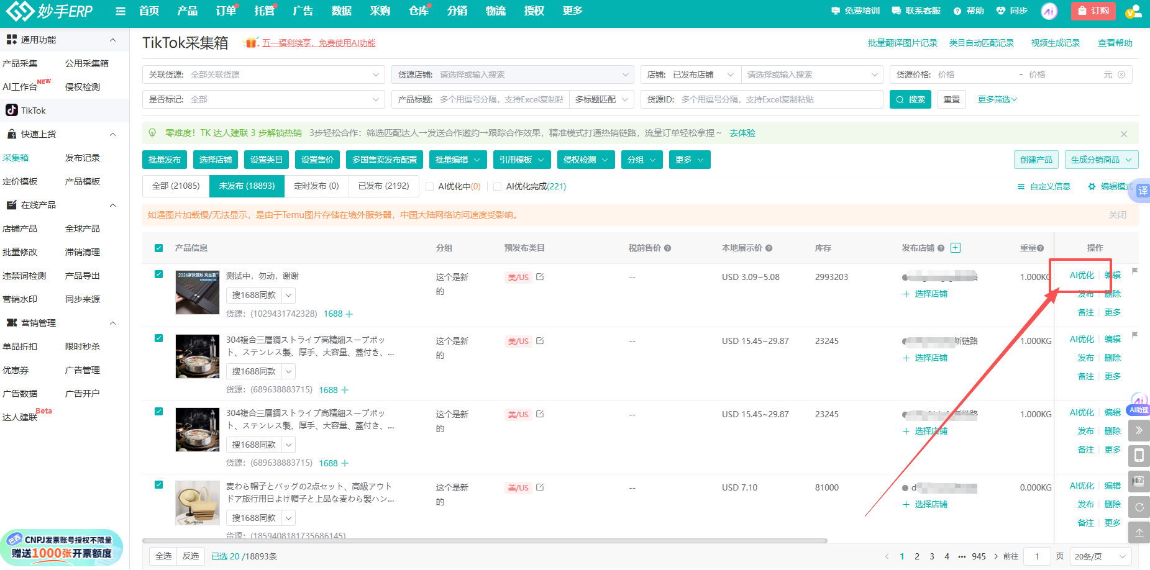Click the 免费培训 icon in header
Image resolution: width=1150 pixels, height=570 pixels.
(x=836, y=11)
